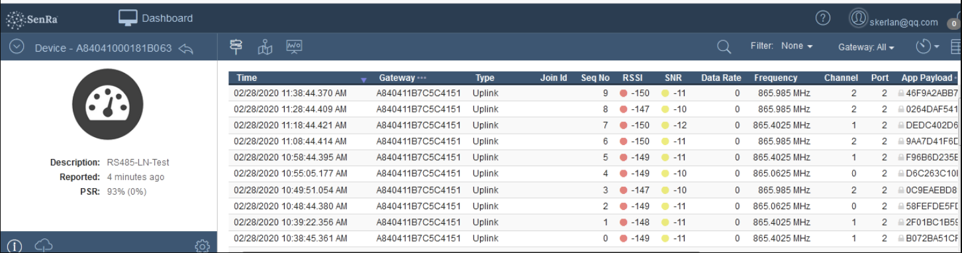Click red RSSI dot in Seq 9 row

(x=623, y=93)
